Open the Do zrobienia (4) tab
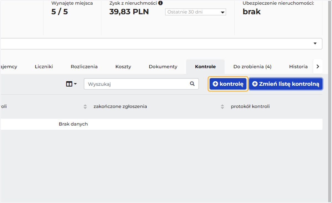332x203 pixels. [252, 66]
